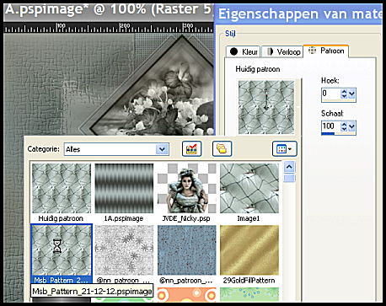Click the Huidig patroon preview swatch

[266, 107]
